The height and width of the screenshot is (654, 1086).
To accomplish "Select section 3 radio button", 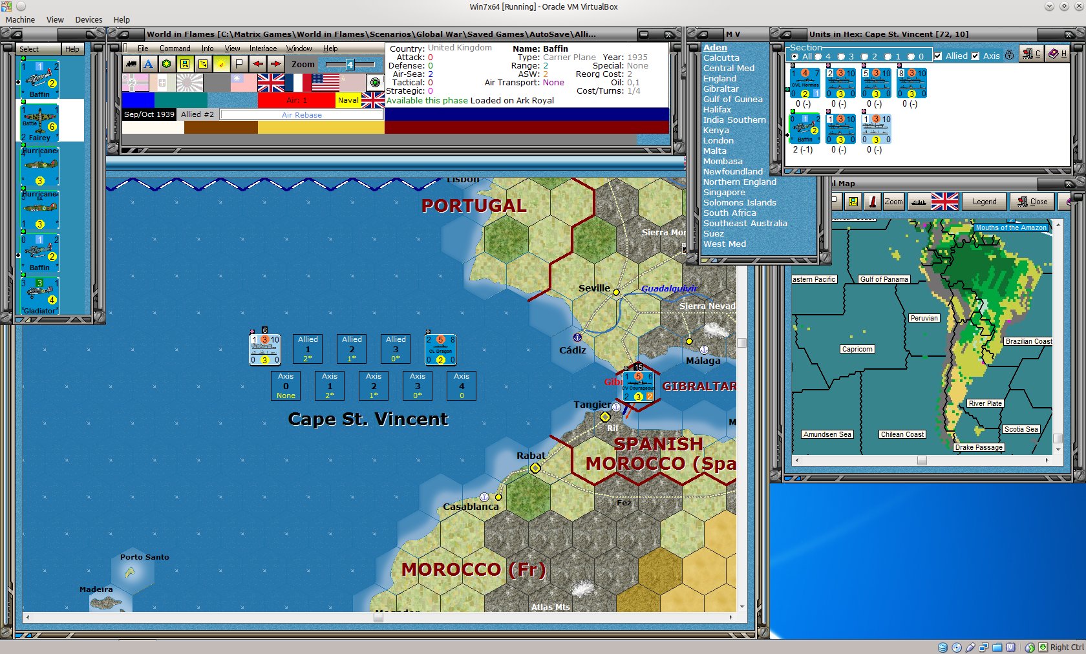I will [842, 56].
